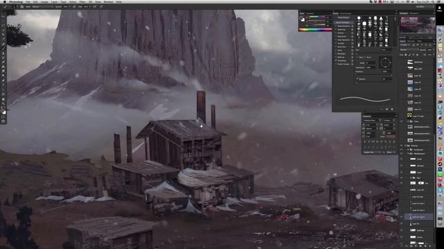Pick the round brush tip in Brush panel

[359, 18]
